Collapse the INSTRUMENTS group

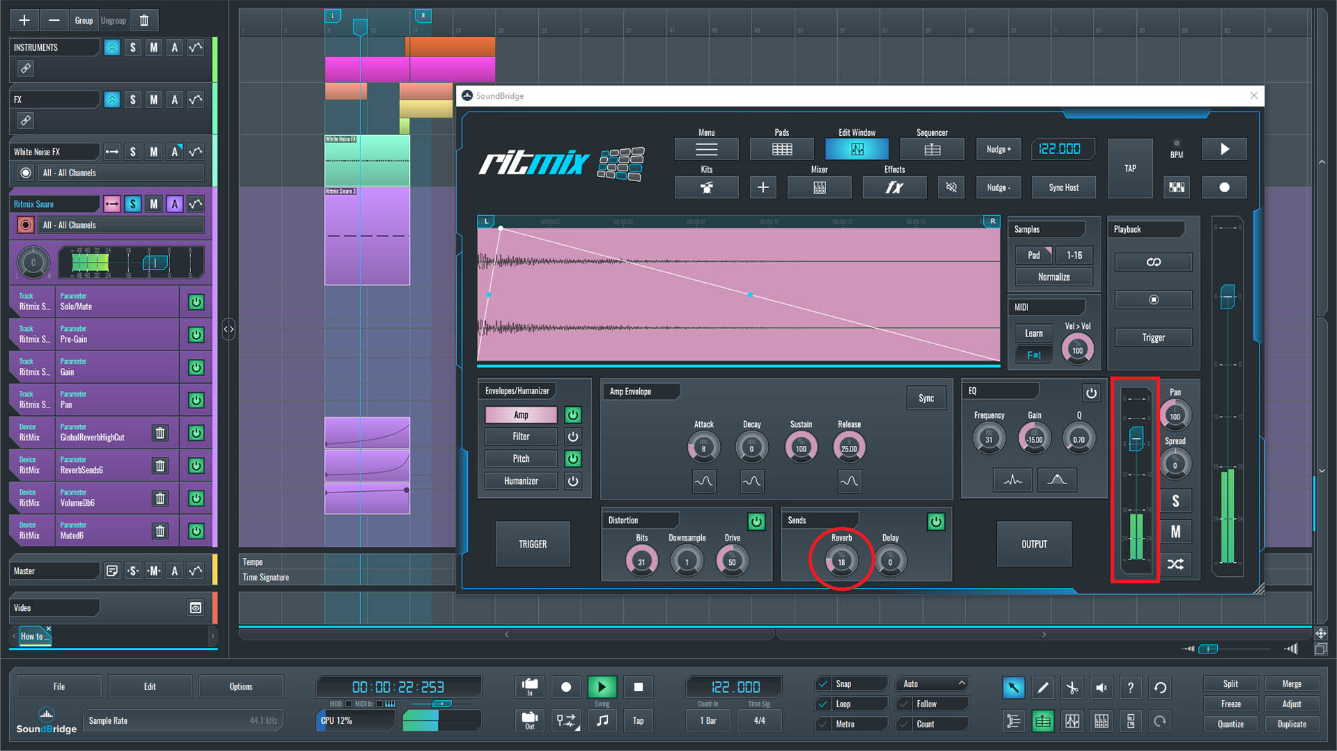[x=112, y=47]
